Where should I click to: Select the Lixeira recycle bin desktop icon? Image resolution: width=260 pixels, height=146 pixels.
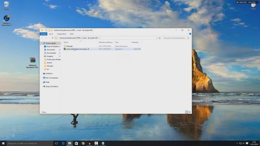click(x=6, y=5)
